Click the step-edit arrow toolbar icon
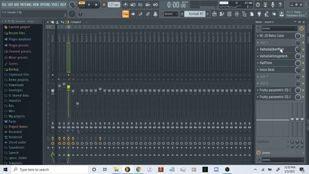The height and width of the screenshot is (174, 309). [x=133, y=14]
